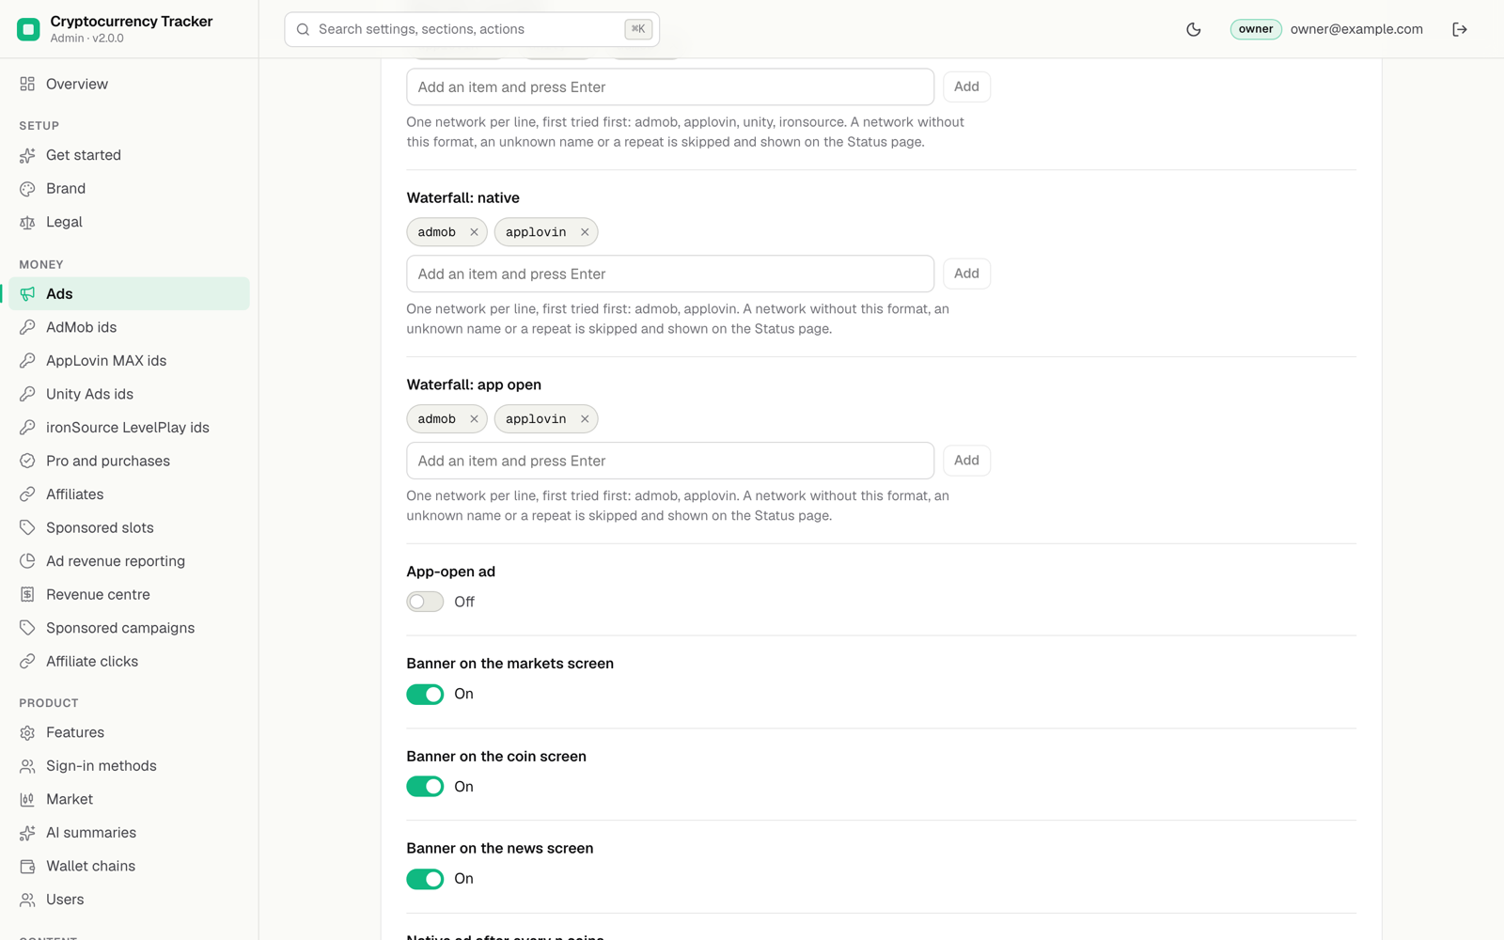Click the Get started sparkle icon
Viewport: 1504px width, 940px height.
tap(27, 155)
